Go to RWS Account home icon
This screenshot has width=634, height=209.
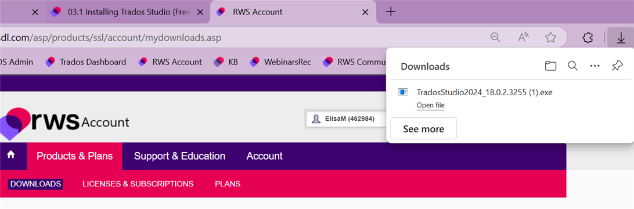(x=11, y=155)
